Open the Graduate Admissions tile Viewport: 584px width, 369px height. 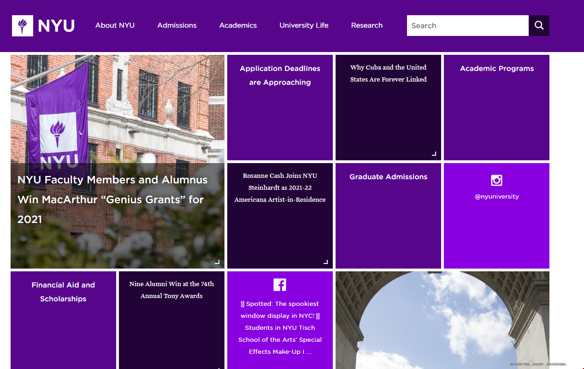click(388, 216)
